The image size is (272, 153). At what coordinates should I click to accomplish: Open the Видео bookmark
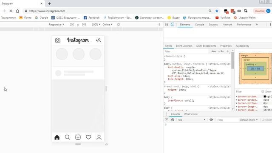[173, 18]
